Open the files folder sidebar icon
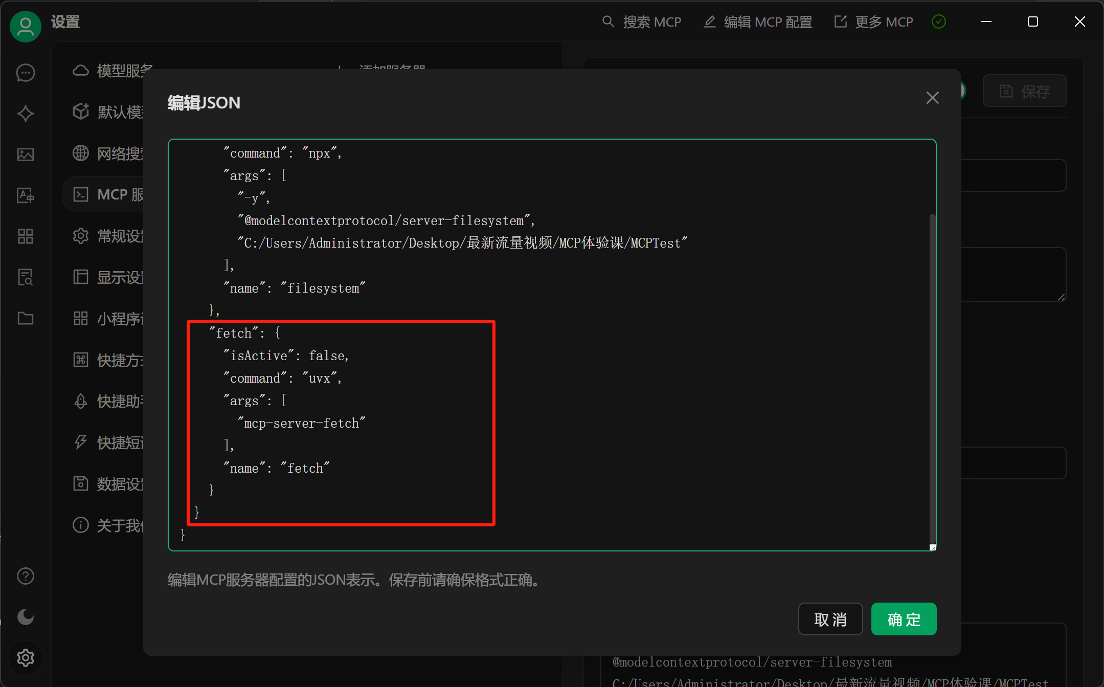Image resolution: width=1104 pixels, height=687 pixels. [26, 318]
